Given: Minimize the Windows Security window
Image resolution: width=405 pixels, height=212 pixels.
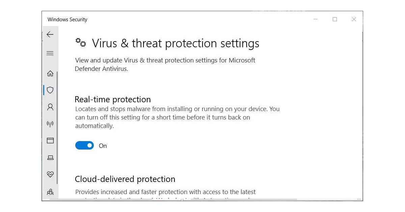Looking at the screenshot, I should coord(316,19).
